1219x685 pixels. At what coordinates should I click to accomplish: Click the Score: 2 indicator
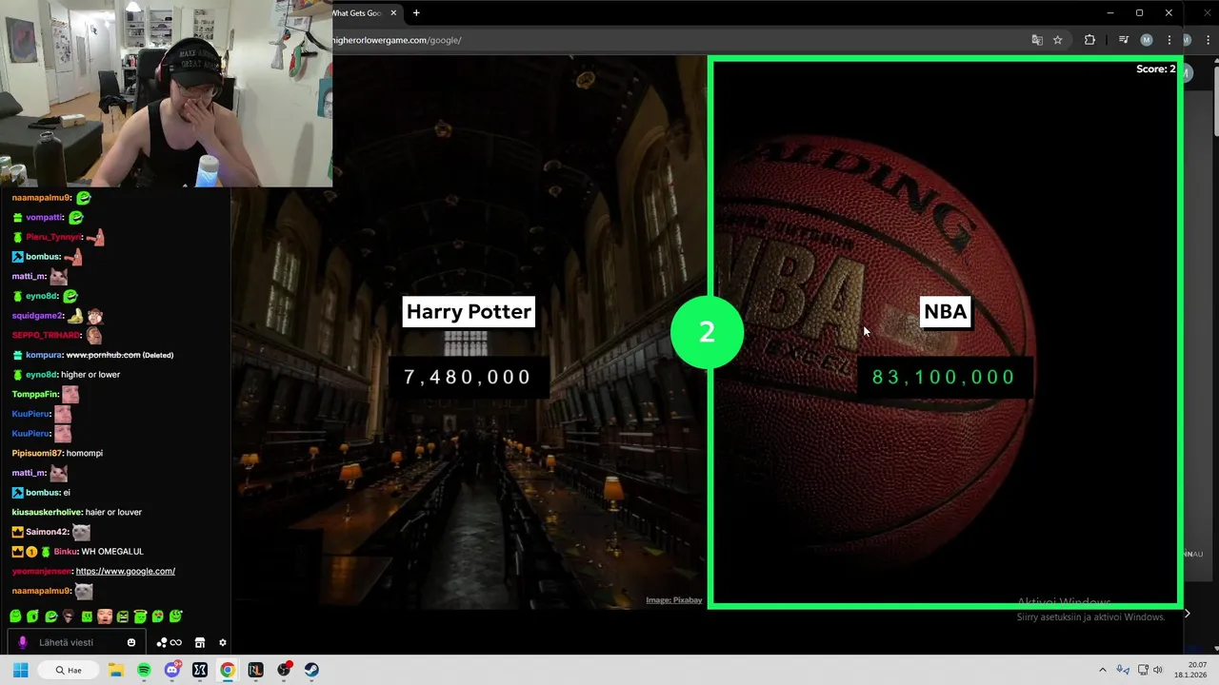1155,68
